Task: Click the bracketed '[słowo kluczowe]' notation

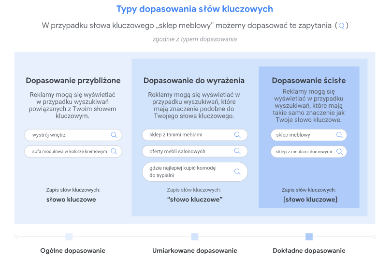Action: 310,200
